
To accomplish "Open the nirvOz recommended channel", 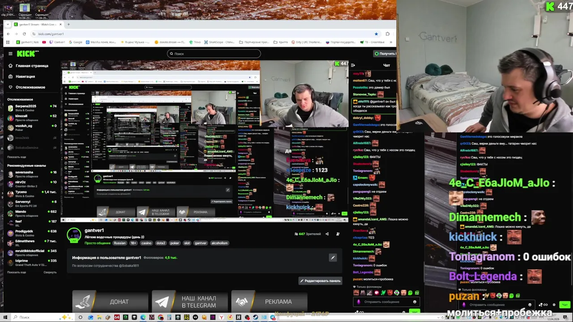I will click(x=32, y=184).
